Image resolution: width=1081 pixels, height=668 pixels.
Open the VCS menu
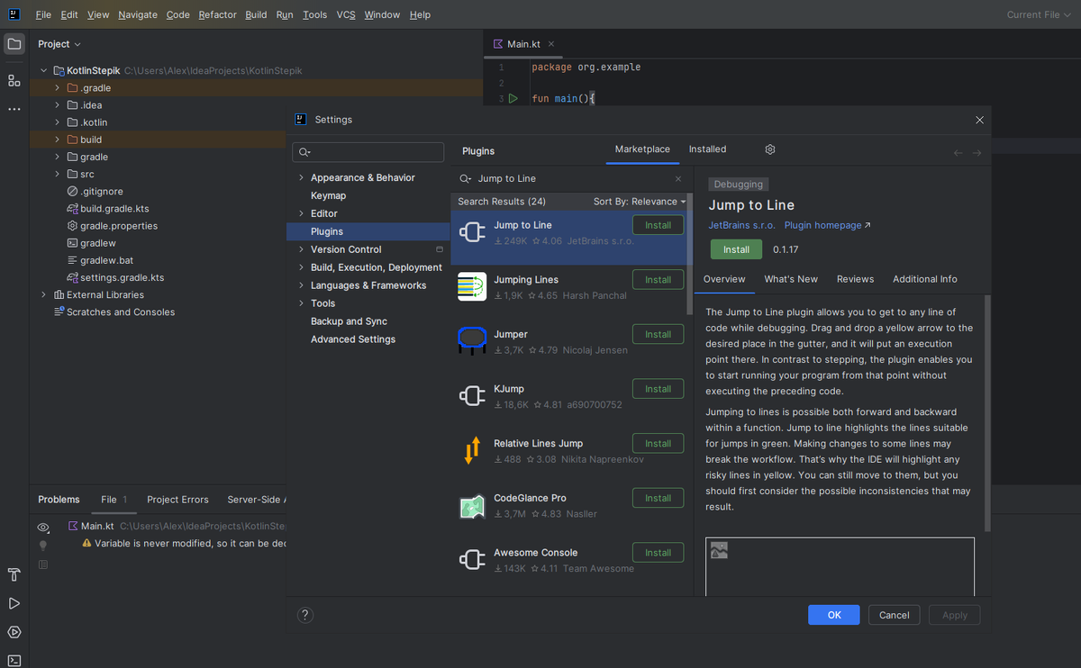346,14
